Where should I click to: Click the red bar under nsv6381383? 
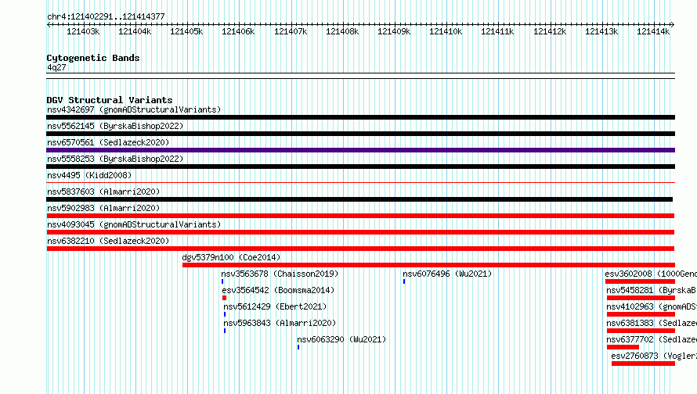[641, 331]
